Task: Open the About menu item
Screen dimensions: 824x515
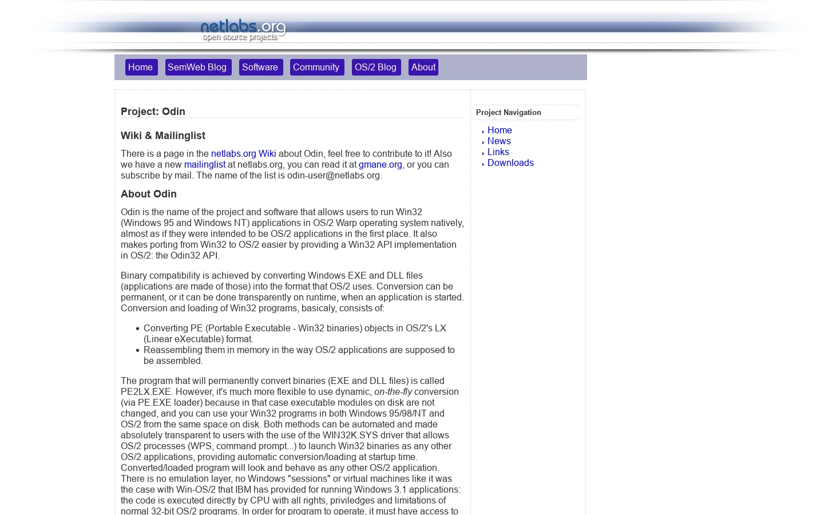Action: [x=423, y=67]
